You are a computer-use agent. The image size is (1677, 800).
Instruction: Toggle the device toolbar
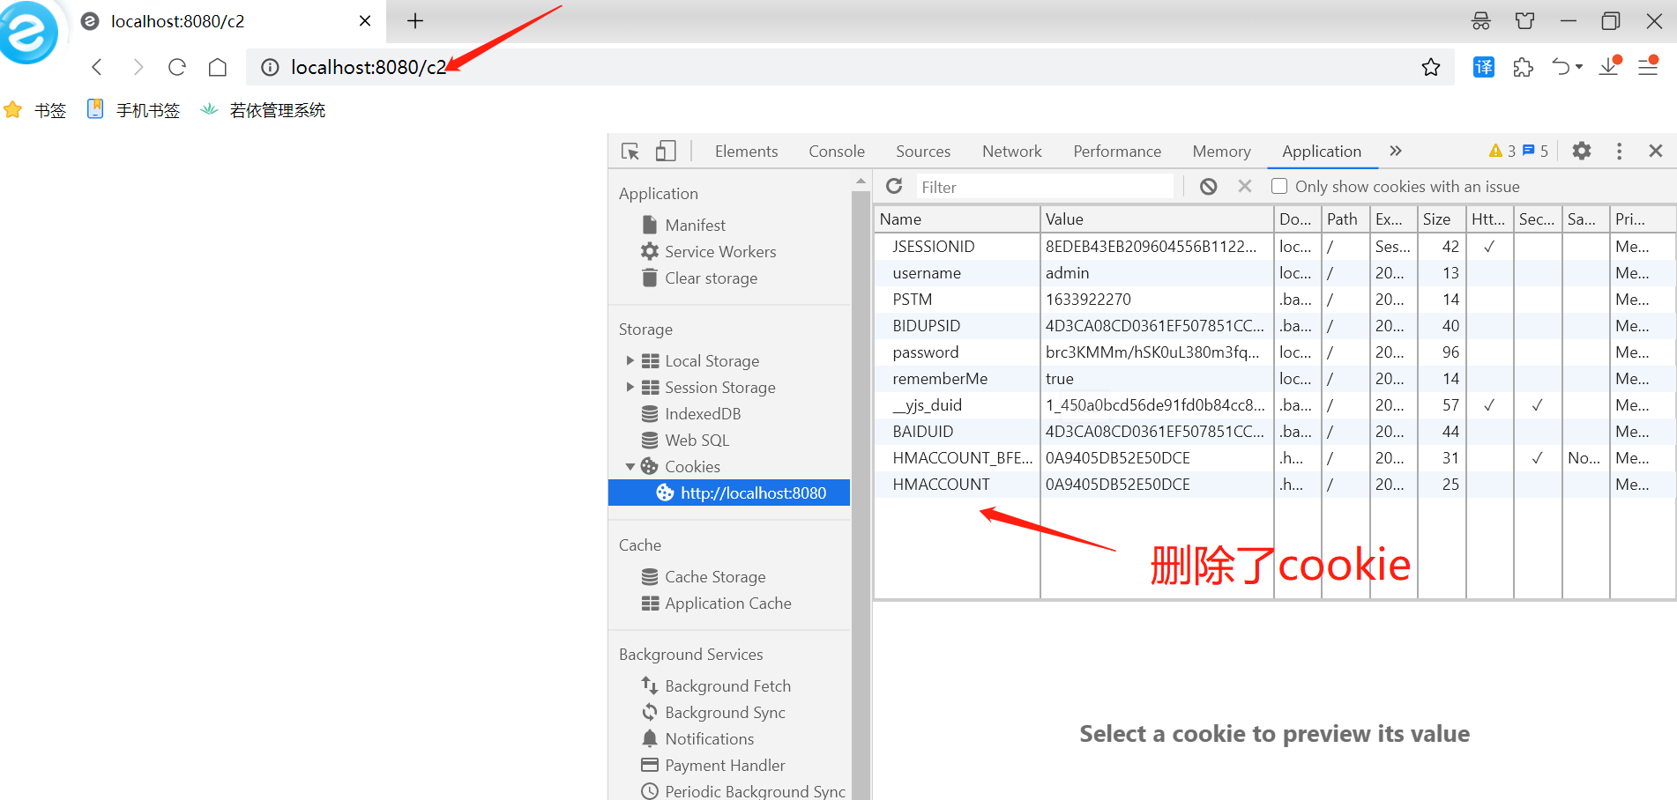click(666, 152)
